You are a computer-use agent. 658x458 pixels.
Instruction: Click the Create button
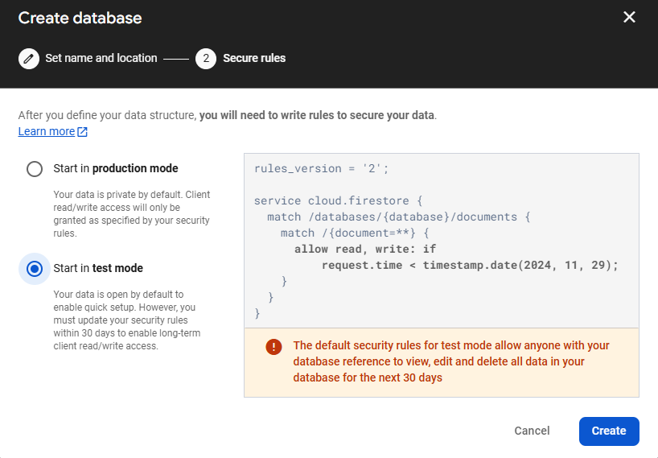point(609,431)
